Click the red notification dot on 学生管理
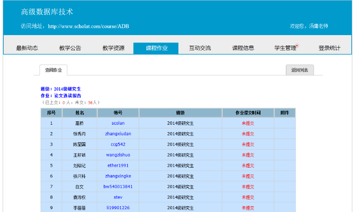Image resolution: width=355 pixels, height=212 pixels. 297,45
